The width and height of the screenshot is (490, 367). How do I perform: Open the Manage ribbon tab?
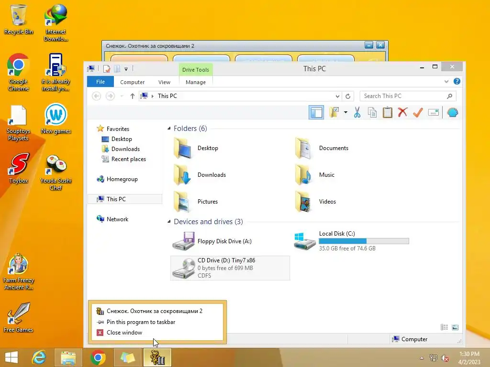point(196,82)
